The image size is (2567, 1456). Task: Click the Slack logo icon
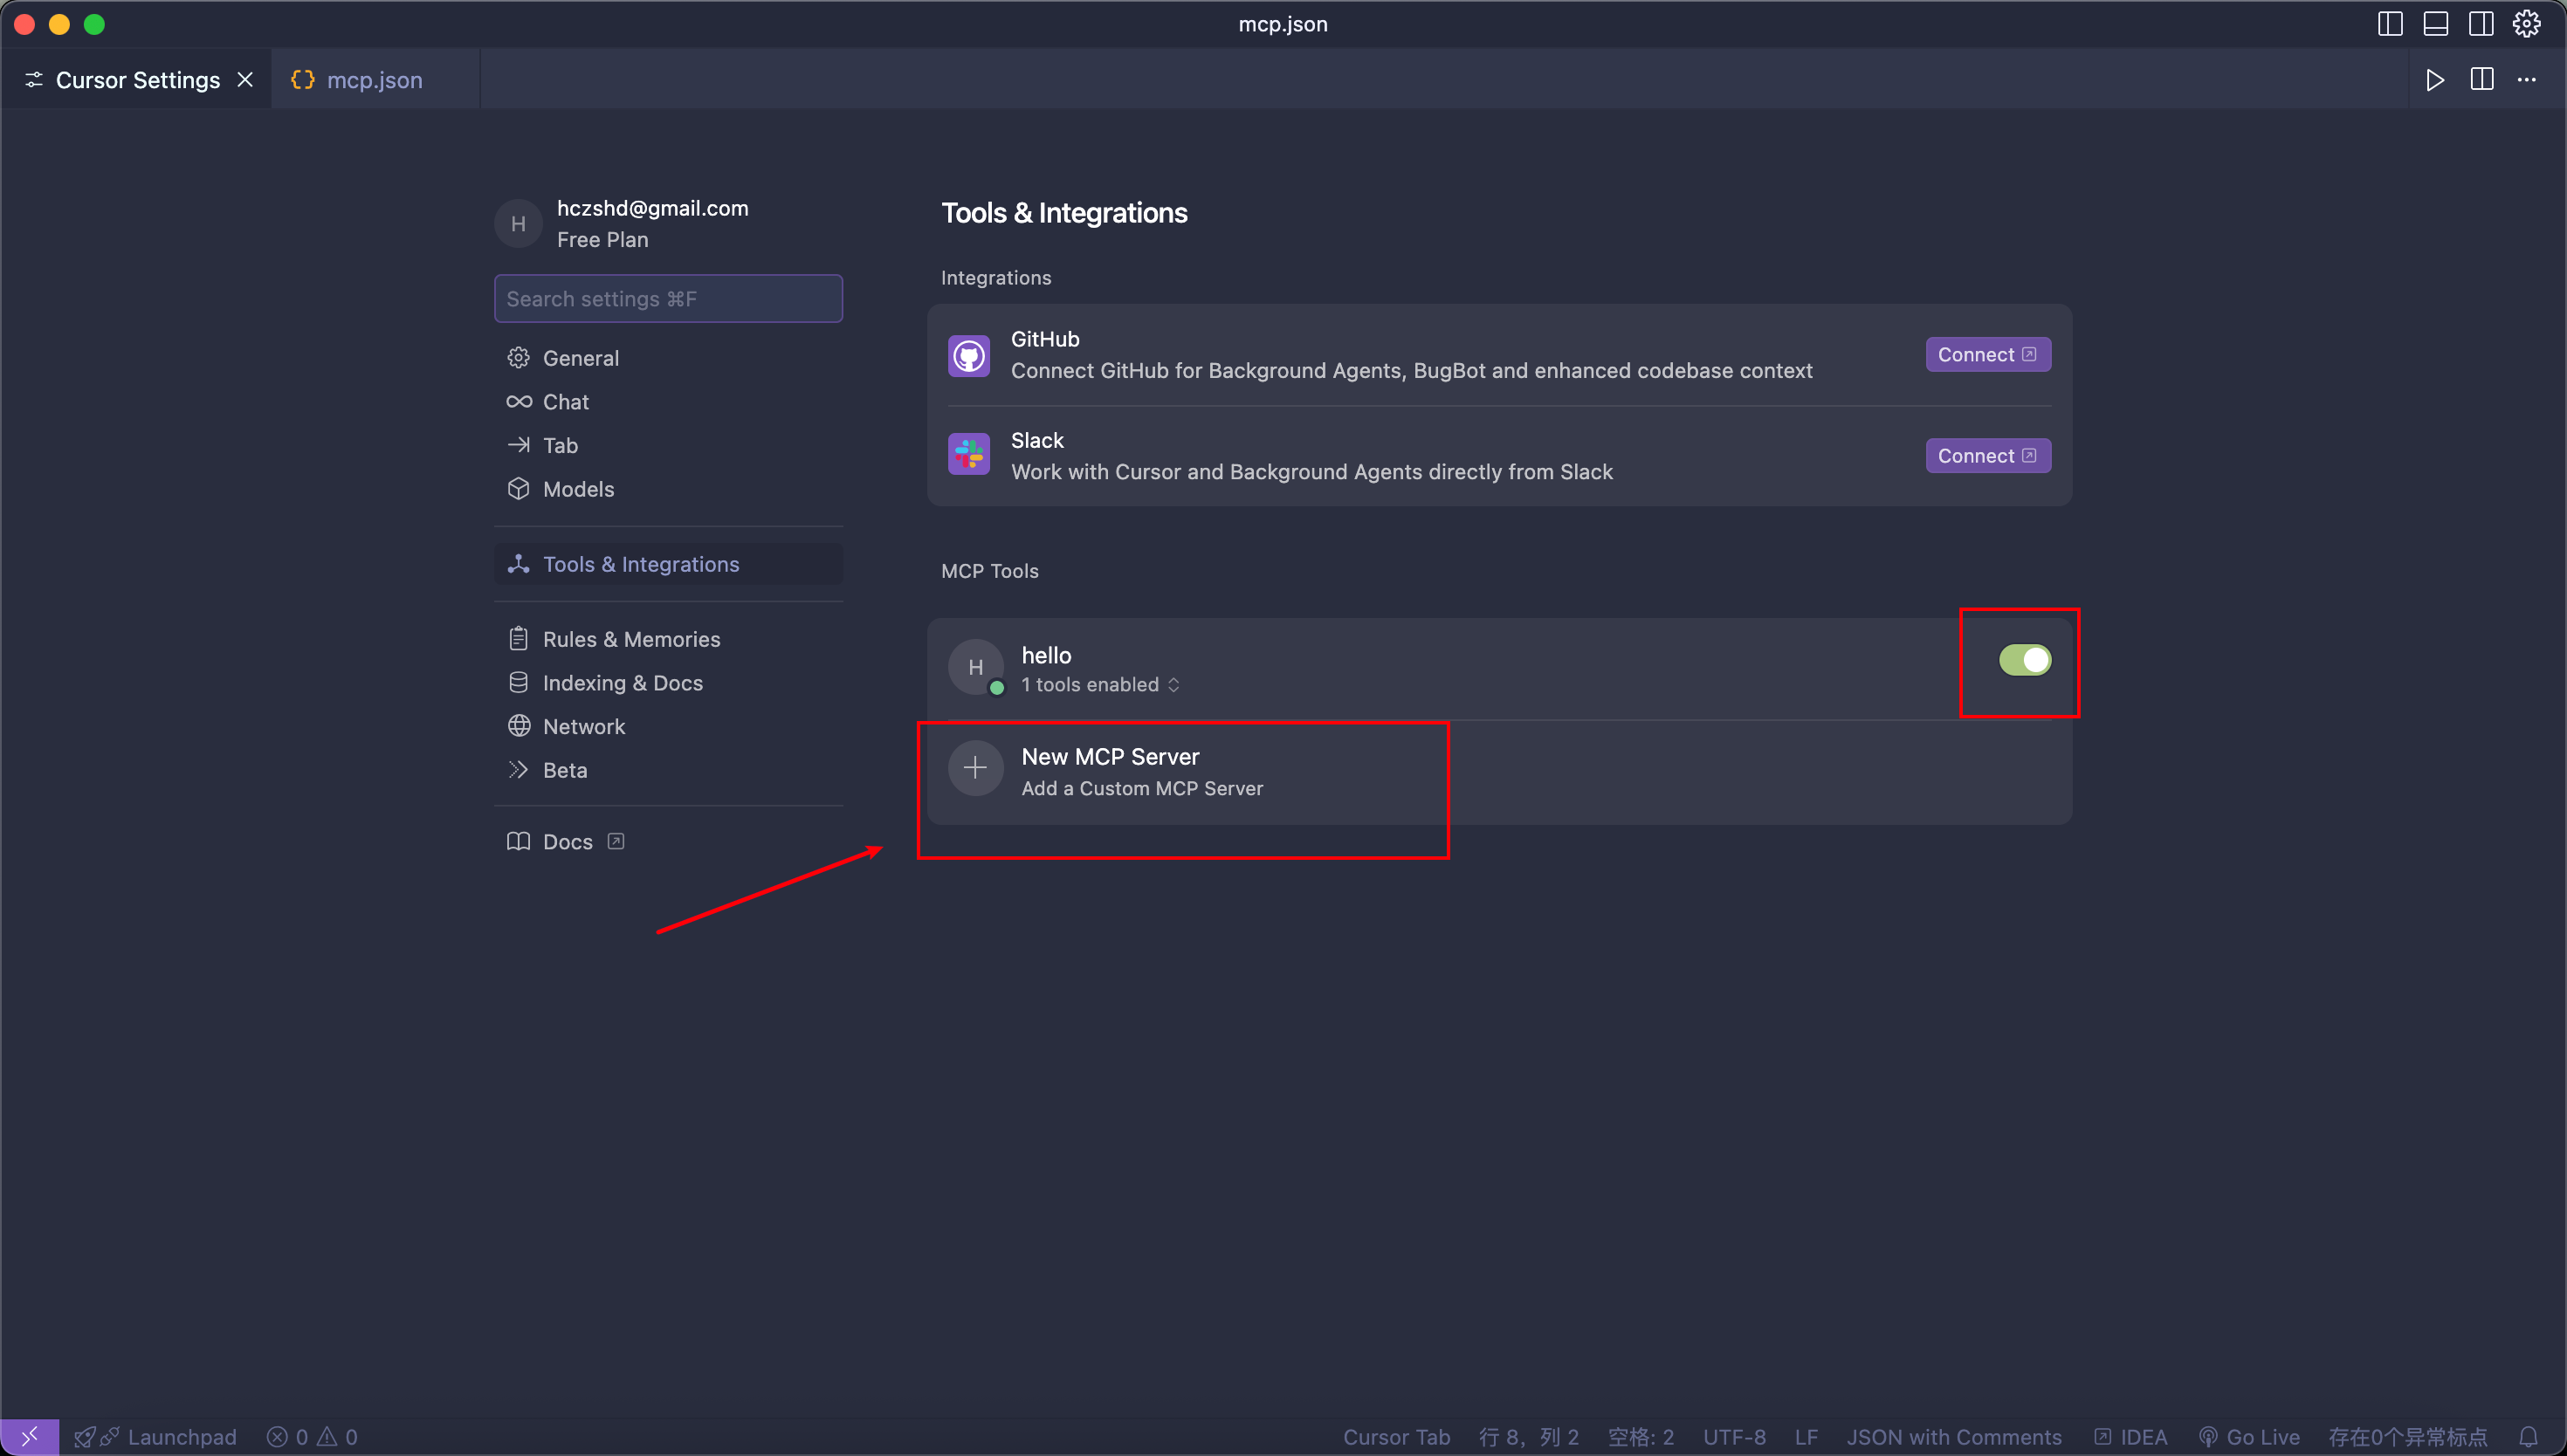pos(969,455)
